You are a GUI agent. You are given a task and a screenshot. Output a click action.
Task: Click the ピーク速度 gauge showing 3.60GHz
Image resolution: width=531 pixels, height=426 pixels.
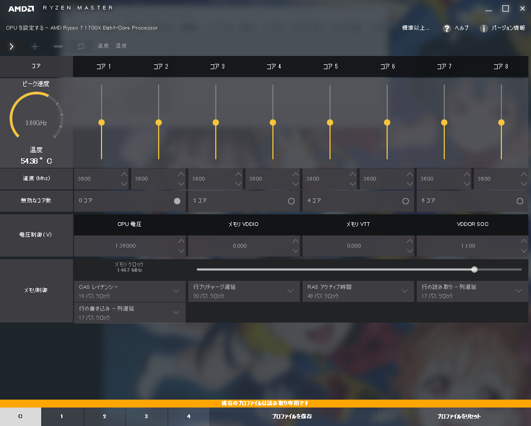click(x=36, y=115)
